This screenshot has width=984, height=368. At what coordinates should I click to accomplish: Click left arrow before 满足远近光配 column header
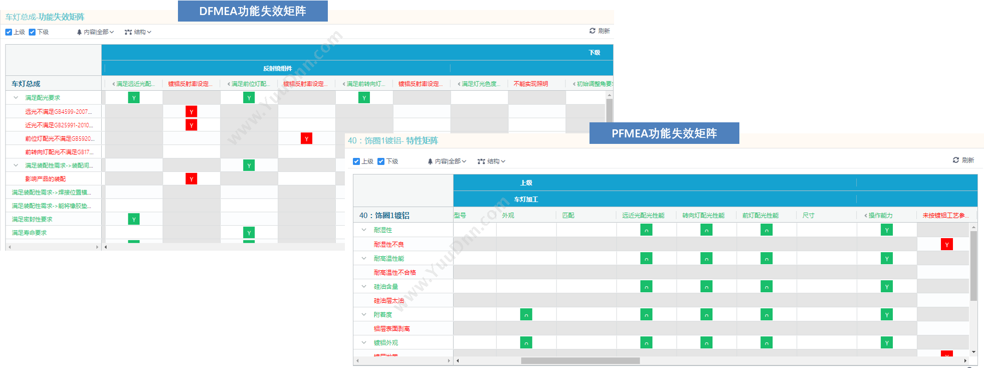pos(114,84)
